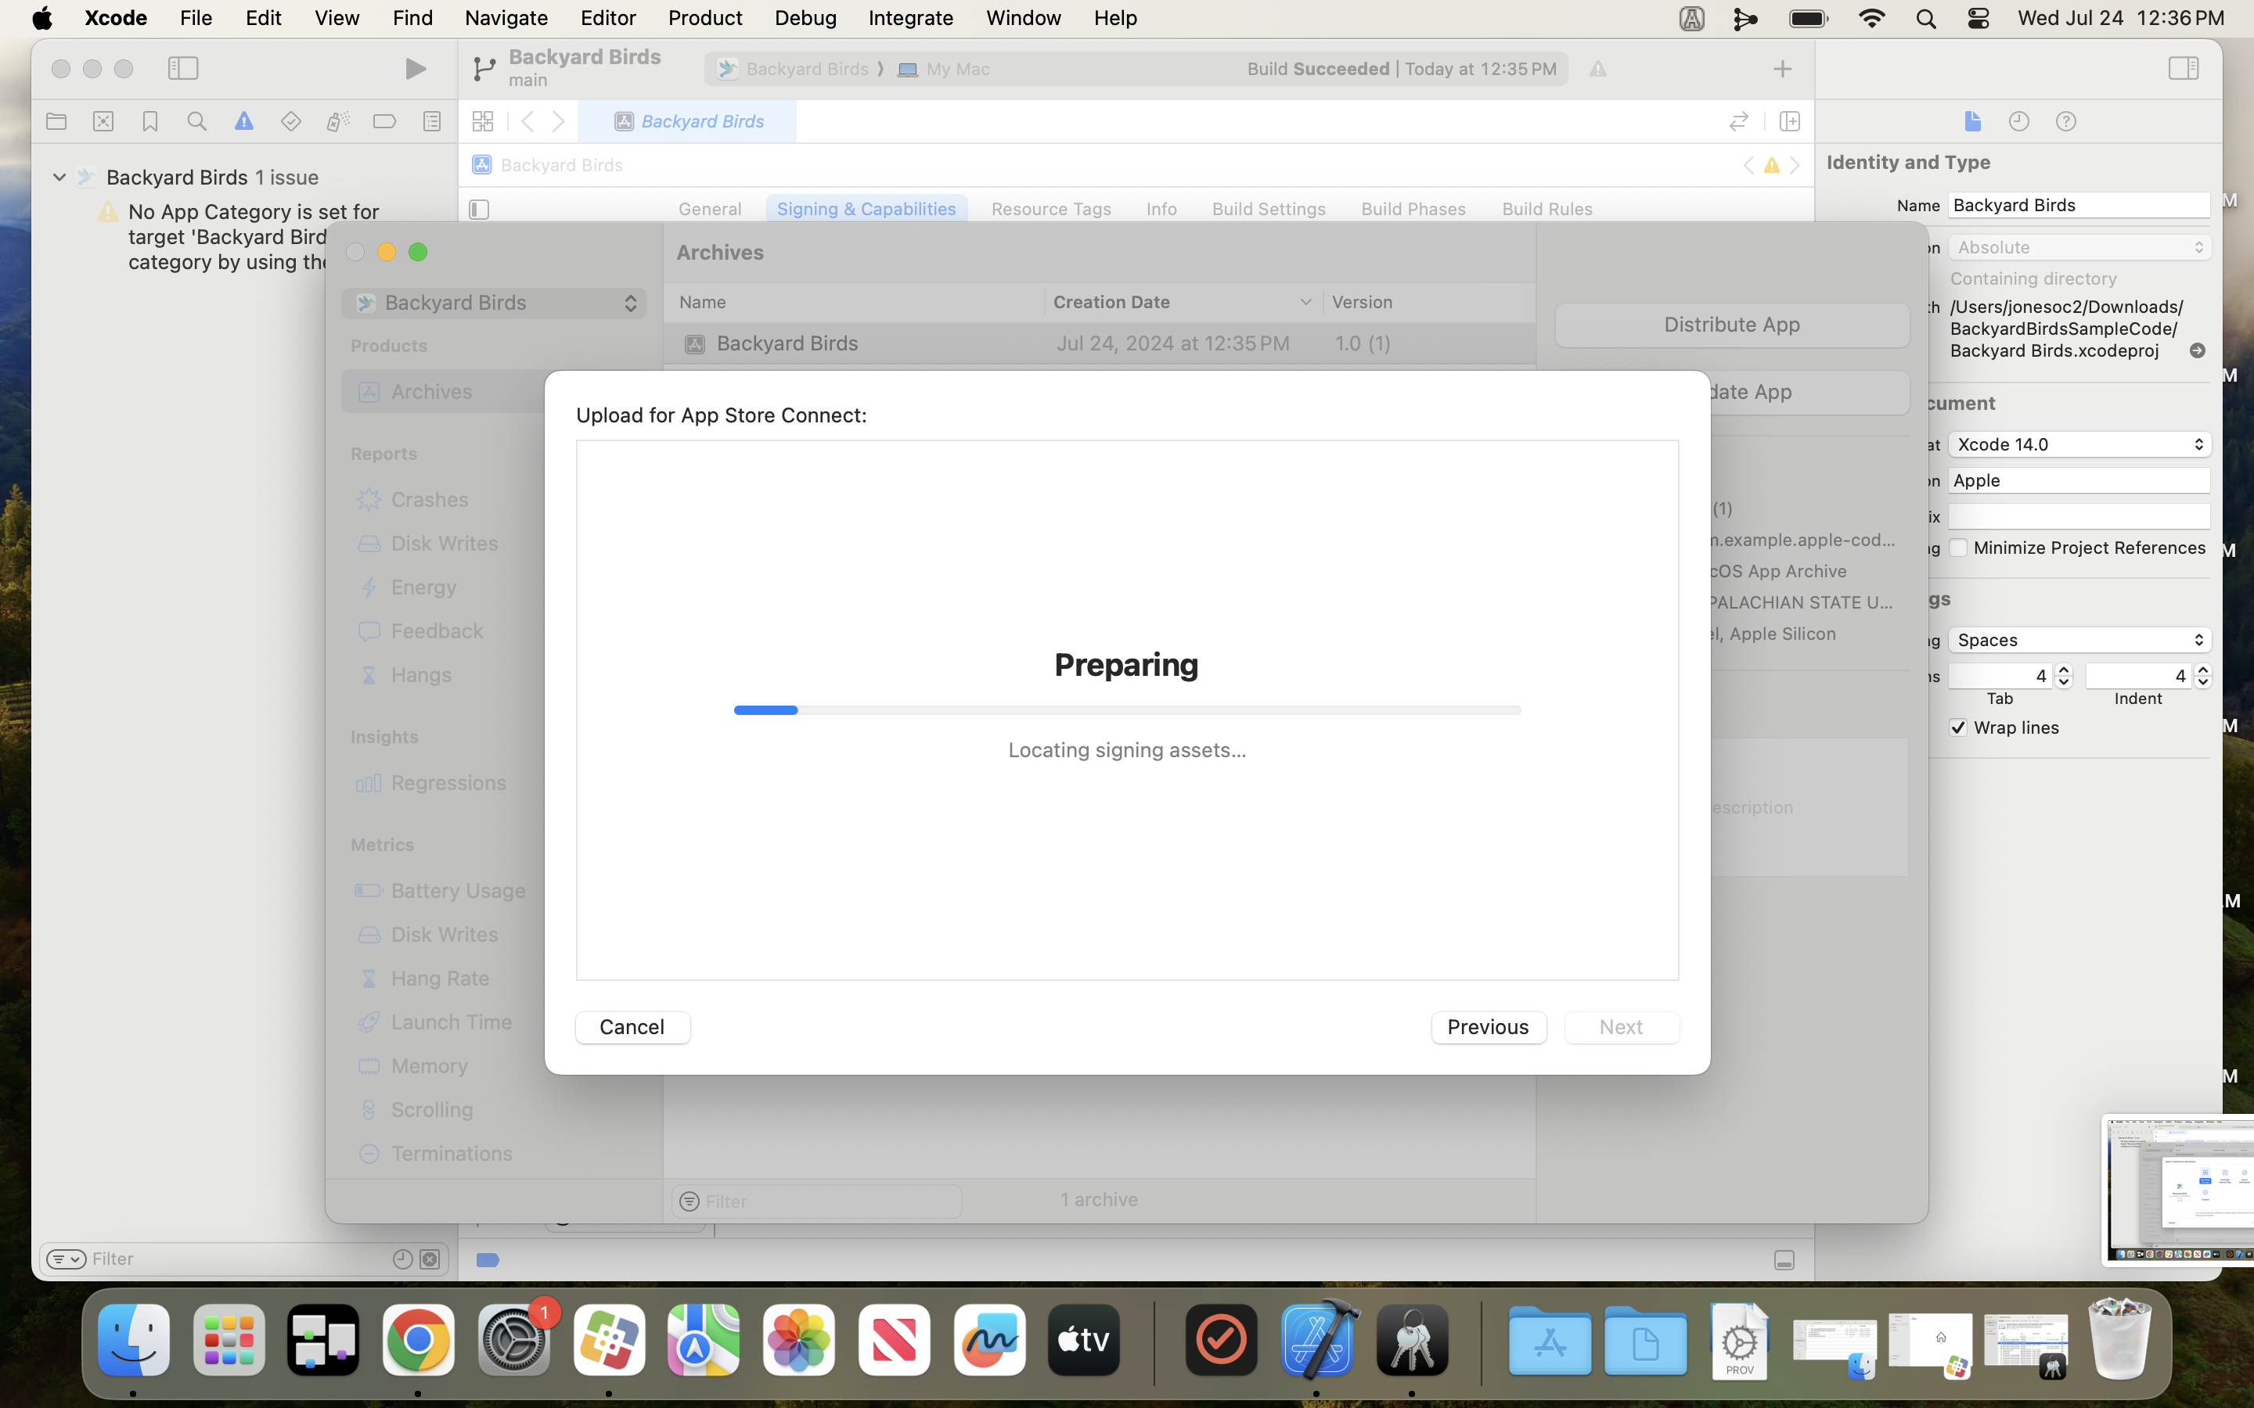Toggle the navigator sidebar icon
2254x1408 pixels.
[x=183, y=68]
